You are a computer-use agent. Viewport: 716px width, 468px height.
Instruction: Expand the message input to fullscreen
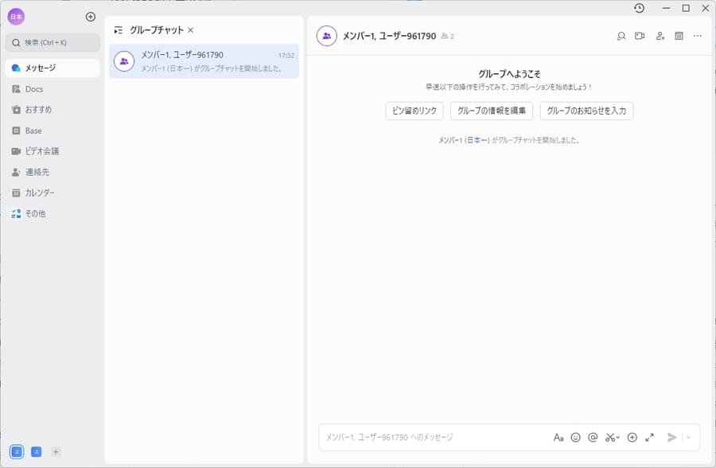pyautogui.click(x=651, y=437)
